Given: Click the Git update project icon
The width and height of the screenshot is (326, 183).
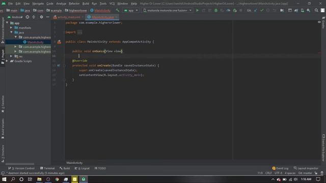Looking at the screenshot, I should 256,10.
